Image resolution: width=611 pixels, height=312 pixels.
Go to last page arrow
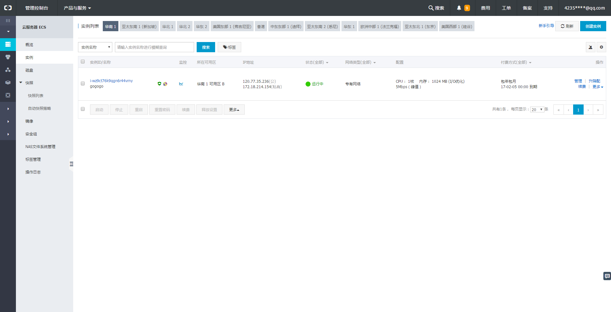click(598, 110)
